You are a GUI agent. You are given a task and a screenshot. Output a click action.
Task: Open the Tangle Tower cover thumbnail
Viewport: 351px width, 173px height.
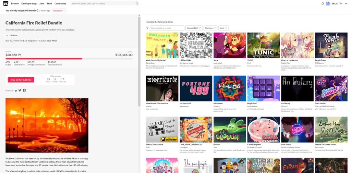coord(331,46)
